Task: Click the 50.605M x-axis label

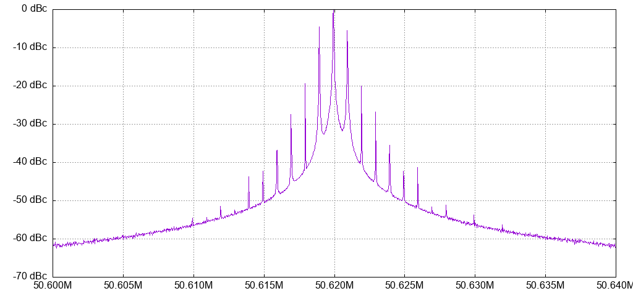Action: 123,286
